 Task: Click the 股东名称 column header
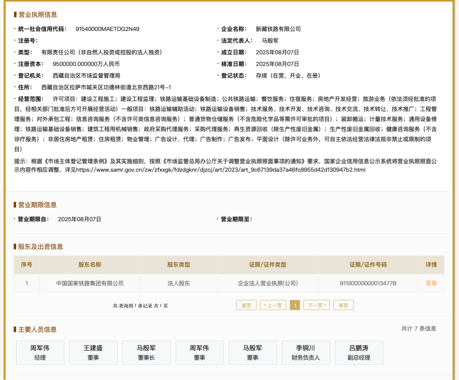tap(90, 265)
